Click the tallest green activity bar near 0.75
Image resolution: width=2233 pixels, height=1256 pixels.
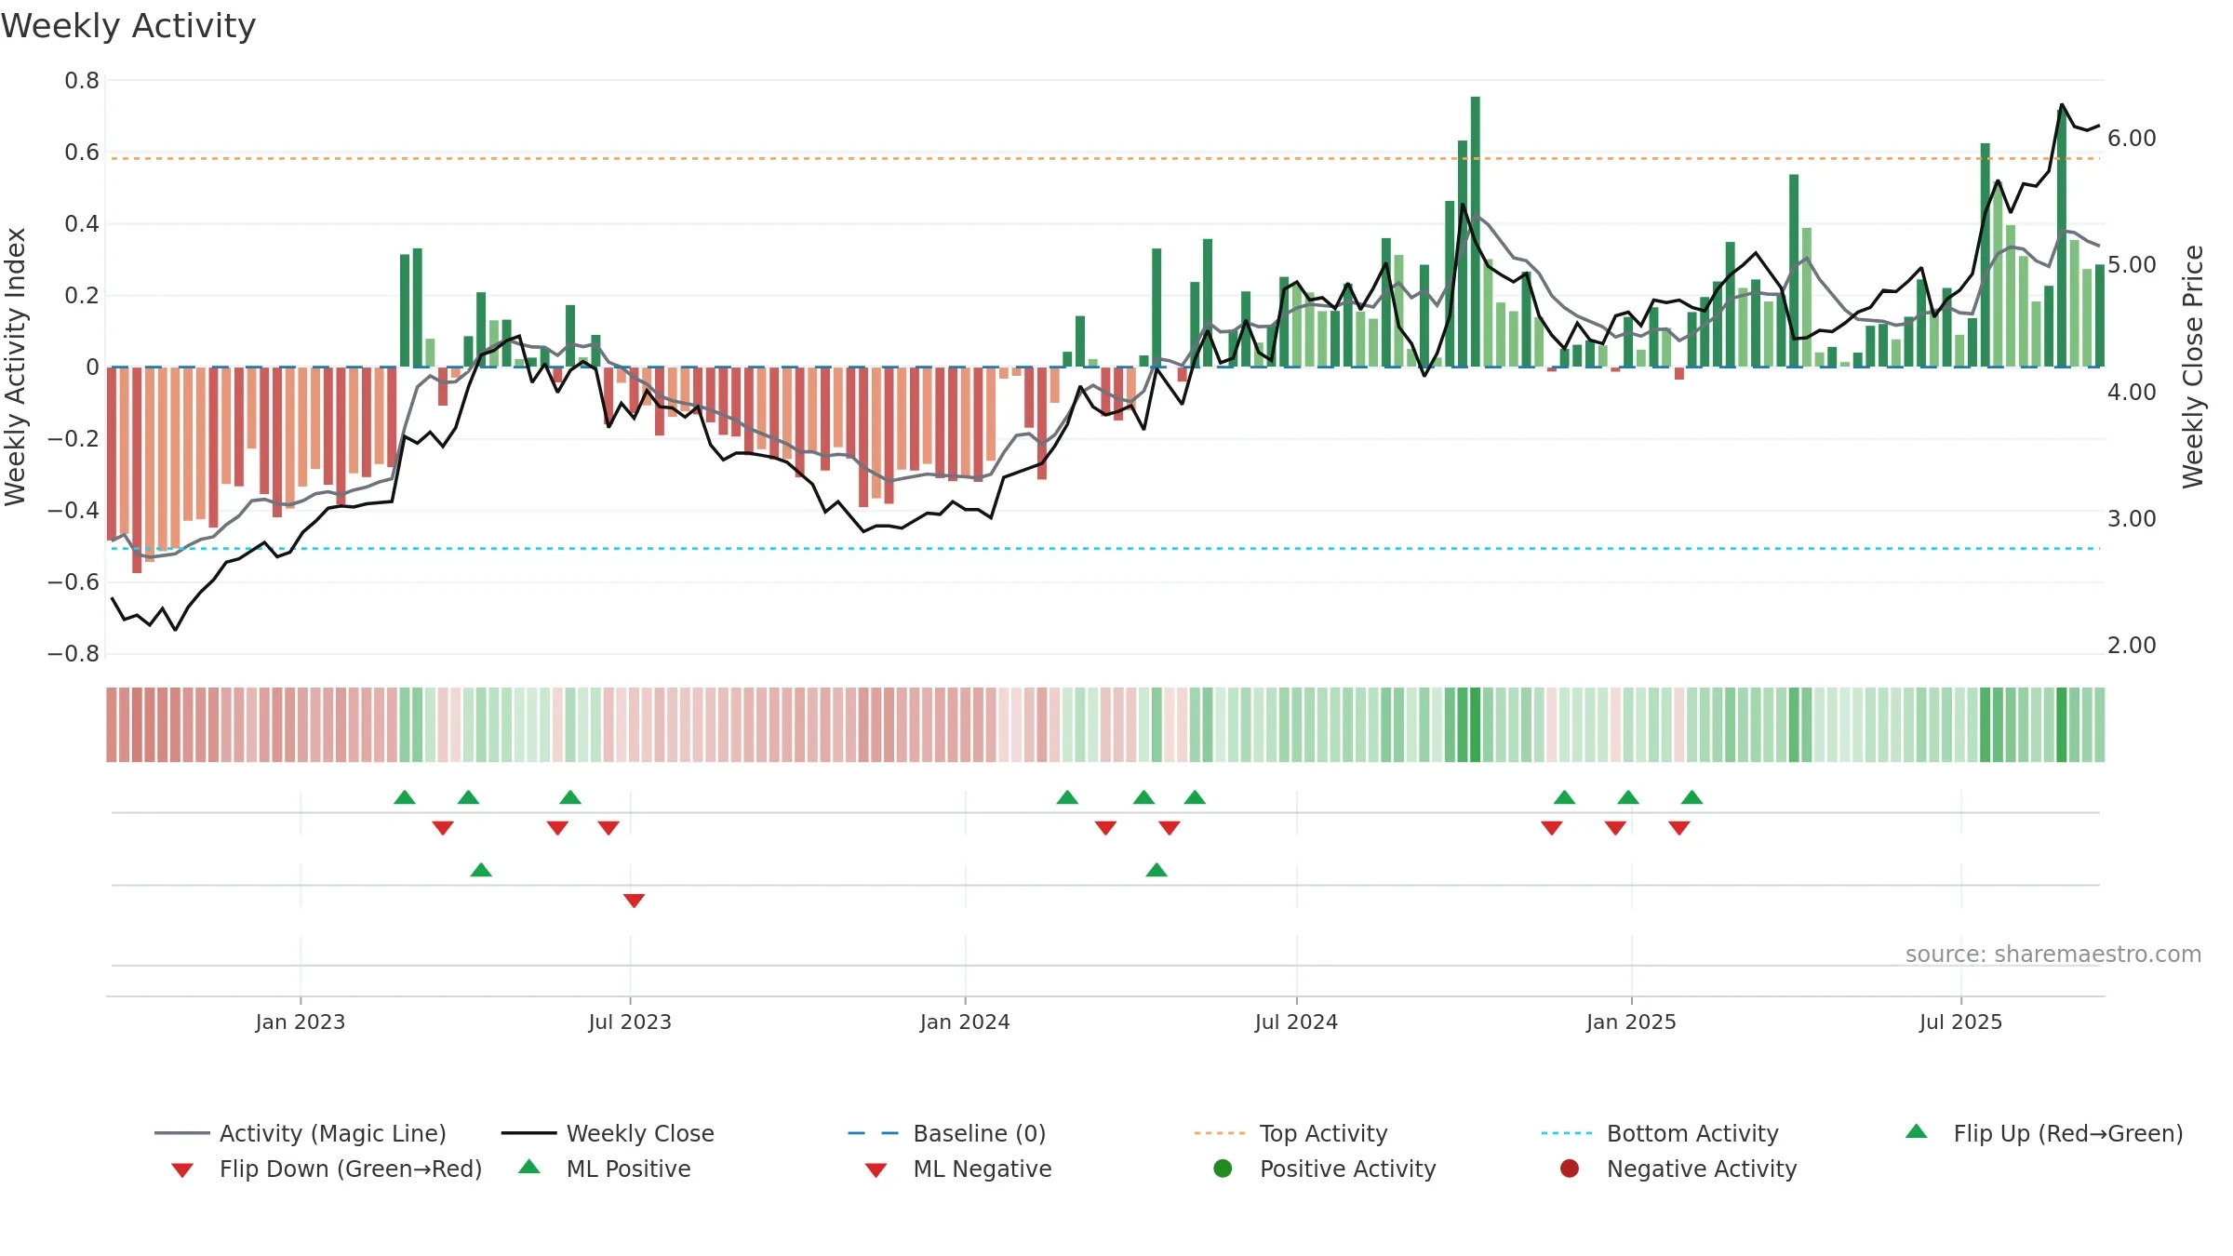[x=1476, y=232]
